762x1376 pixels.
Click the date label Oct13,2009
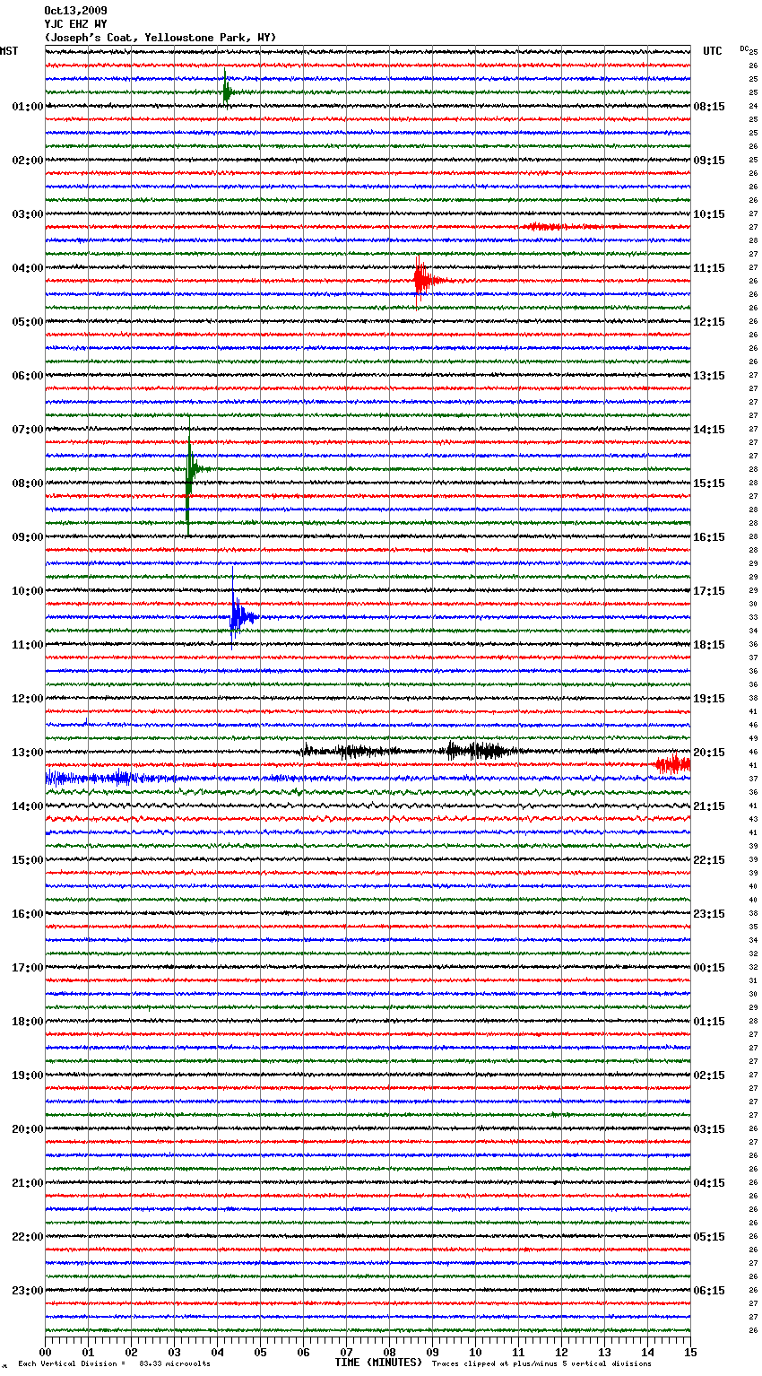point(75,11)
